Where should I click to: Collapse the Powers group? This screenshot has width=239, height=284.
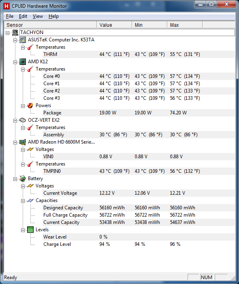[x=23, y=106]
